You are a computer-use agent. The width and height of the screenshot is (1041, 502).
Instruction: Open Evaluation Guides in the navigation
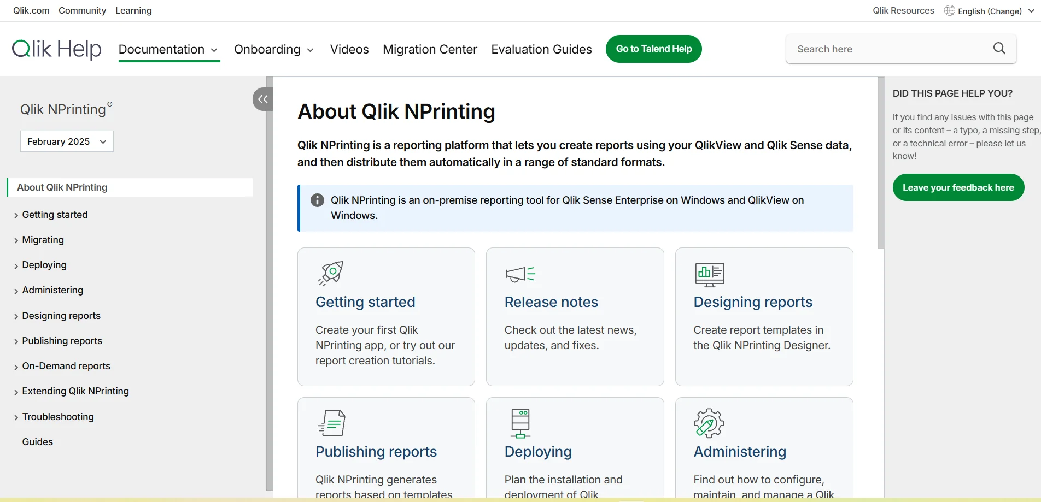[541, 49]
